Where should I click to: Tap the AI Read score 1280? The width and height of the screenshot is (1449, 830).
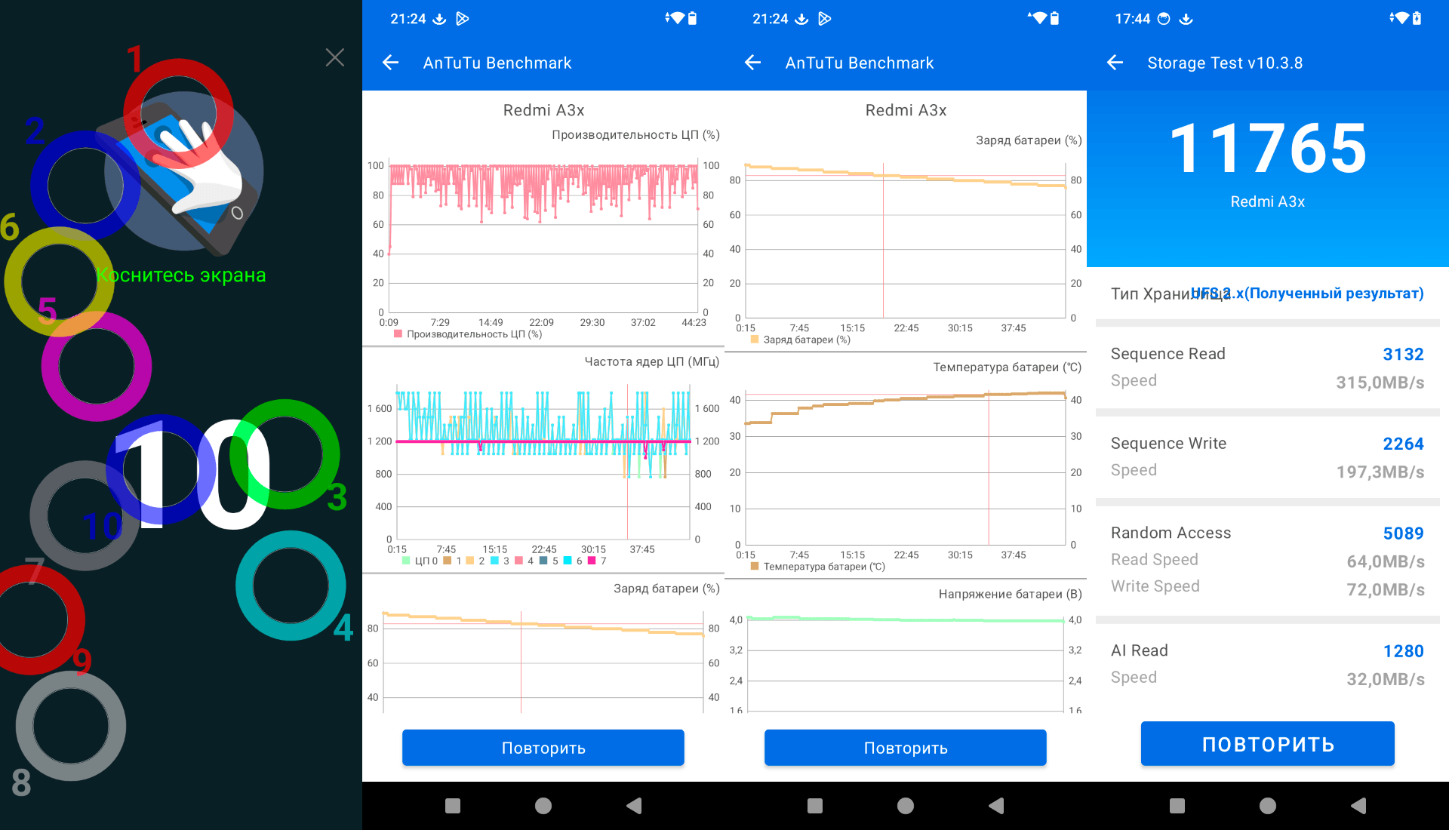(x=1403, y=651)
